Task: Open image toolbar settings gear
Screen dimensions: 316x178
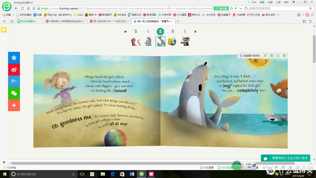Action: (x=284, y=56)
